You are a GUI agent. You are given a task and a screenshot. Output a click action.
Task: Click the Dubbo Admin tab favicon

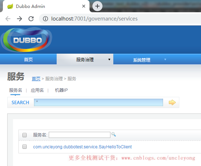pos(10,6)
